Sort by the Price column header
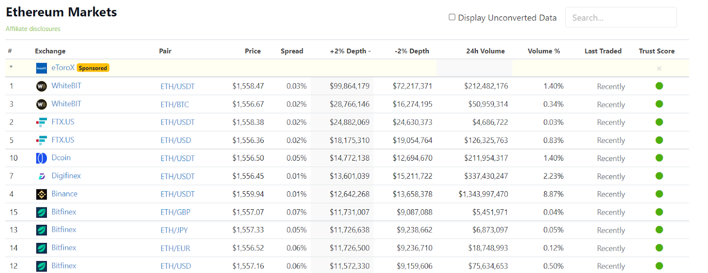The image size is (708, 273). click(x=253, y=51)
